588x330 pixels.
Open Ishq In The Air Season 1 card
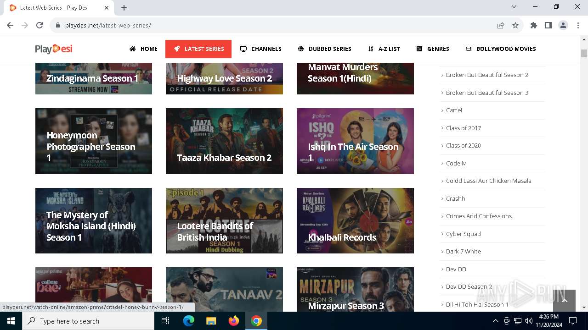pos(355,141)
